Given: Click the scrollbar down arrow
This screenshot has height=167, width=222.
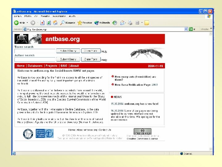Looking at the screenshot, I should 211,149.
